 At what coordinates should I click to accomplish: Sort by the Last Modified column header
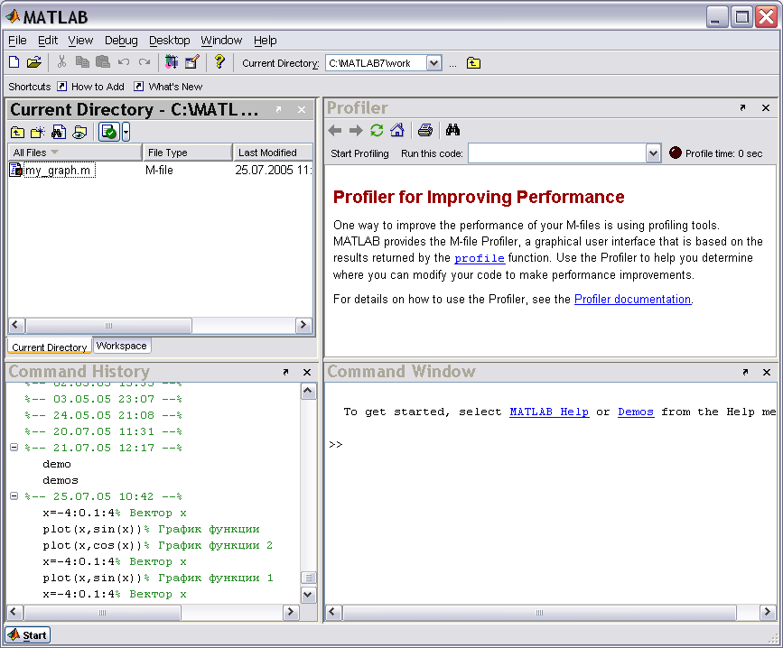tap(273, 153)
